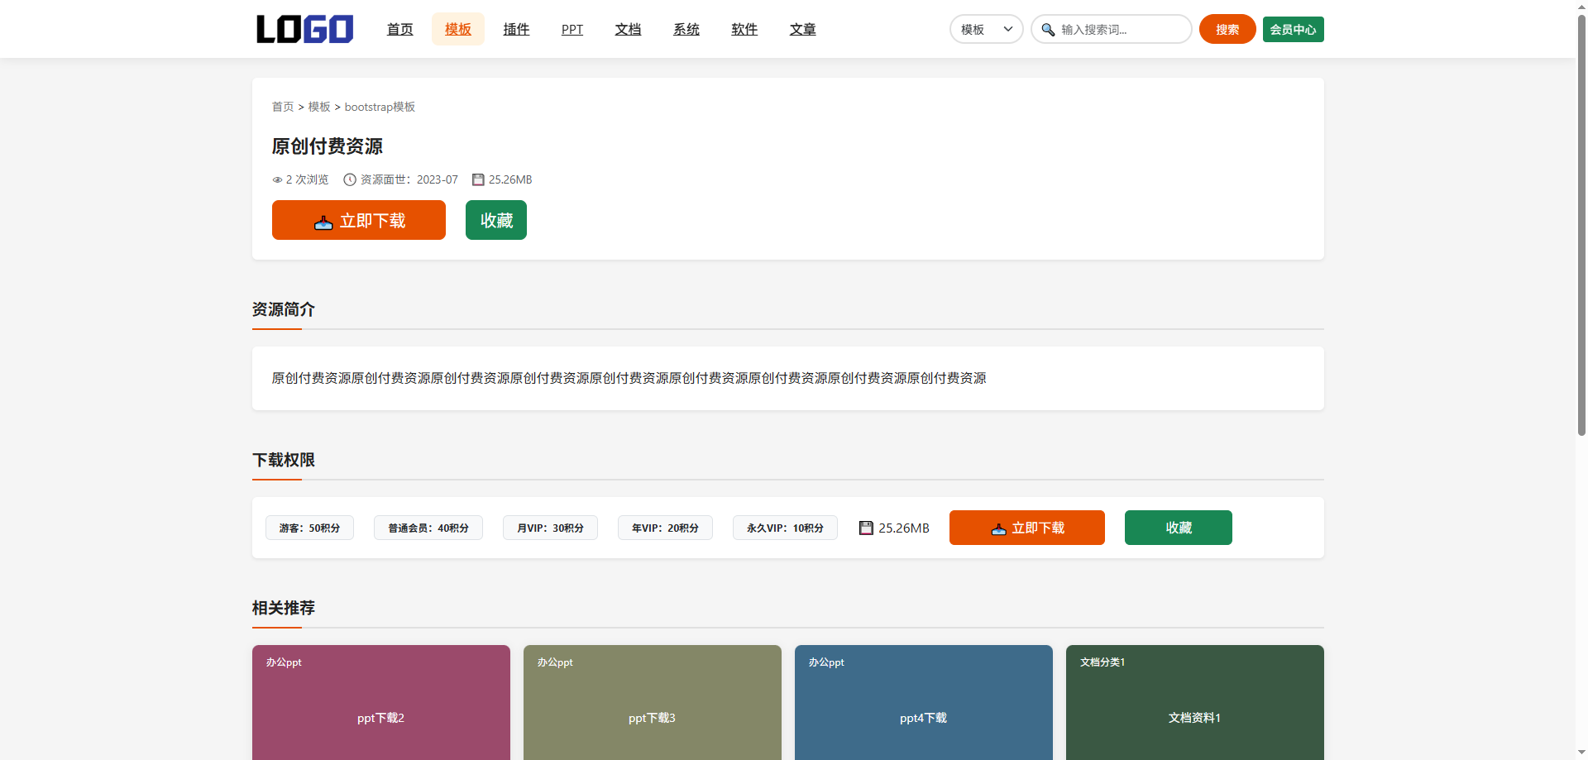Viewport: 1588px width, 760px height.
Task: Go to 首页 in navigation bar
Action: (400, 29)
